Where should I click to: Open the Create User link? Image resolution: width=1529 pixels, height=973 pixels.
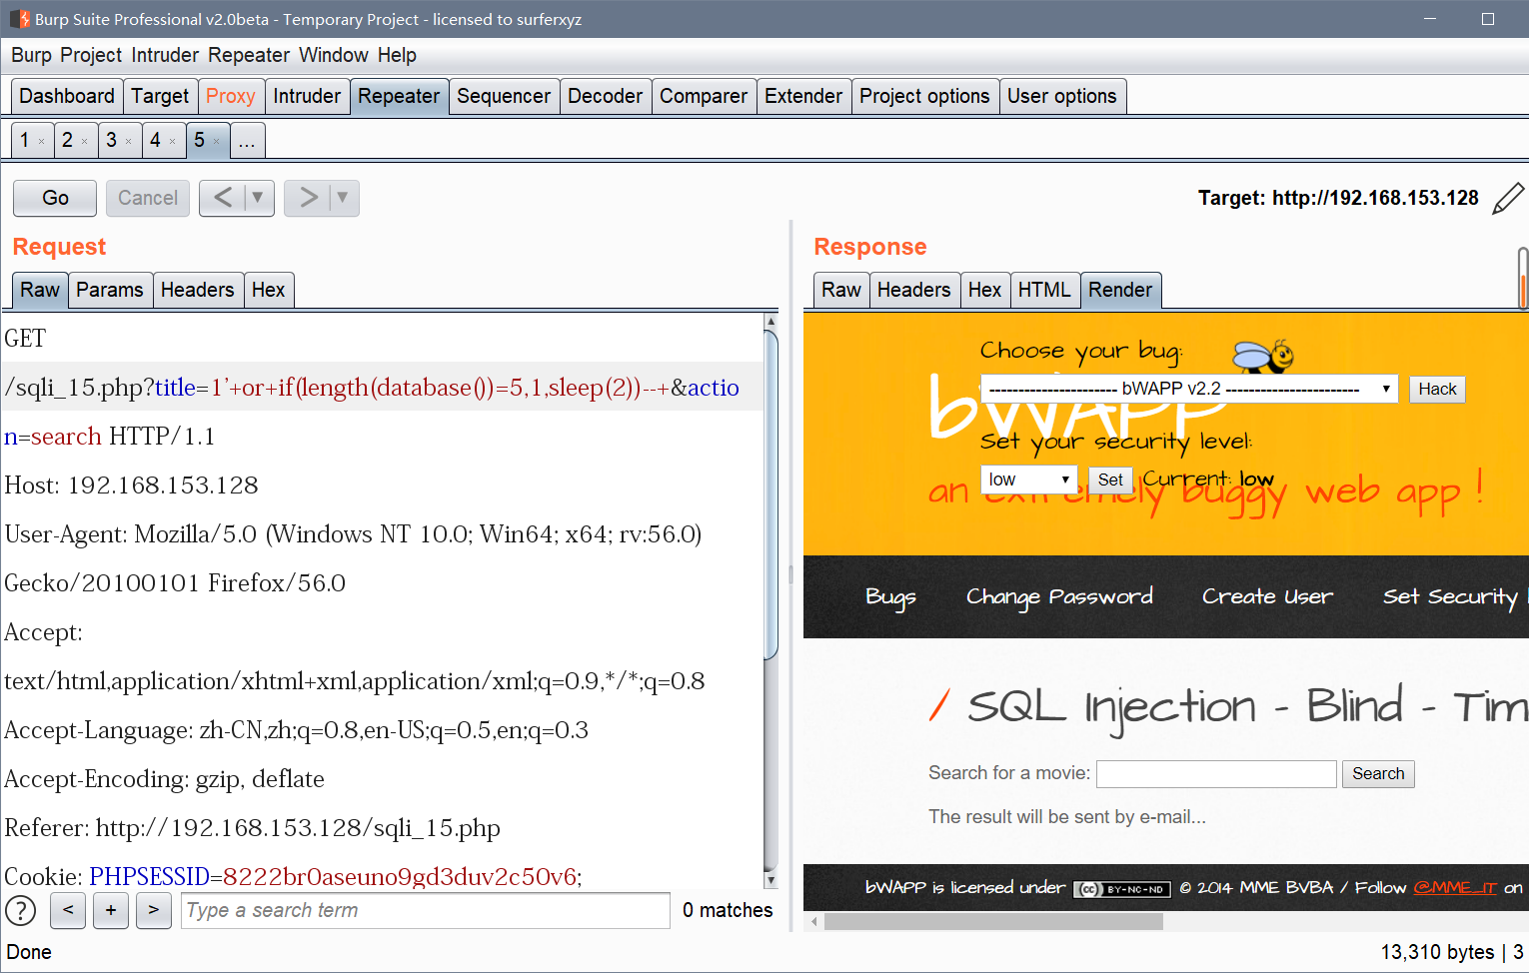point(1267,596)
